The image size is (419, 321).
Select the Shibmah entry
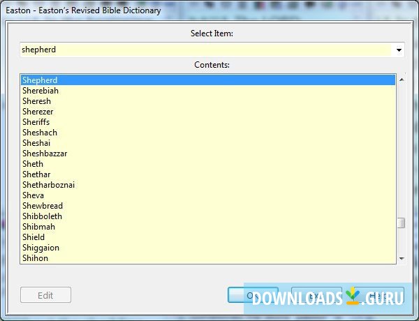[x=208, y=227]
